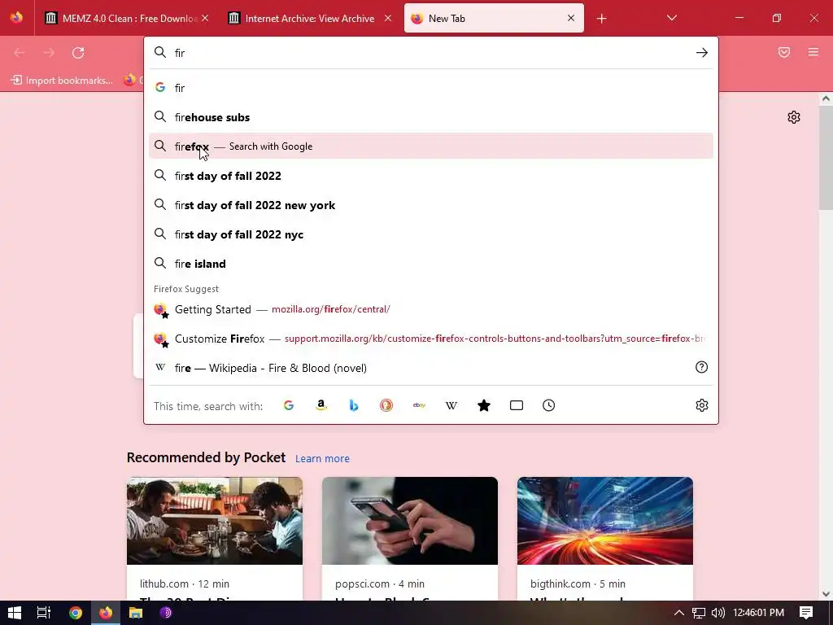Image resolution: width=833 pixels, height=625 pixels.
Task: Open the New Tab page personalize gear
Action: coord(794,117)
